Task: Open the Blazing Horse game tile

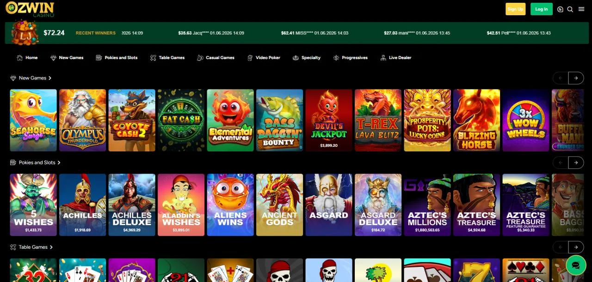Action: (x=476, y=120)
